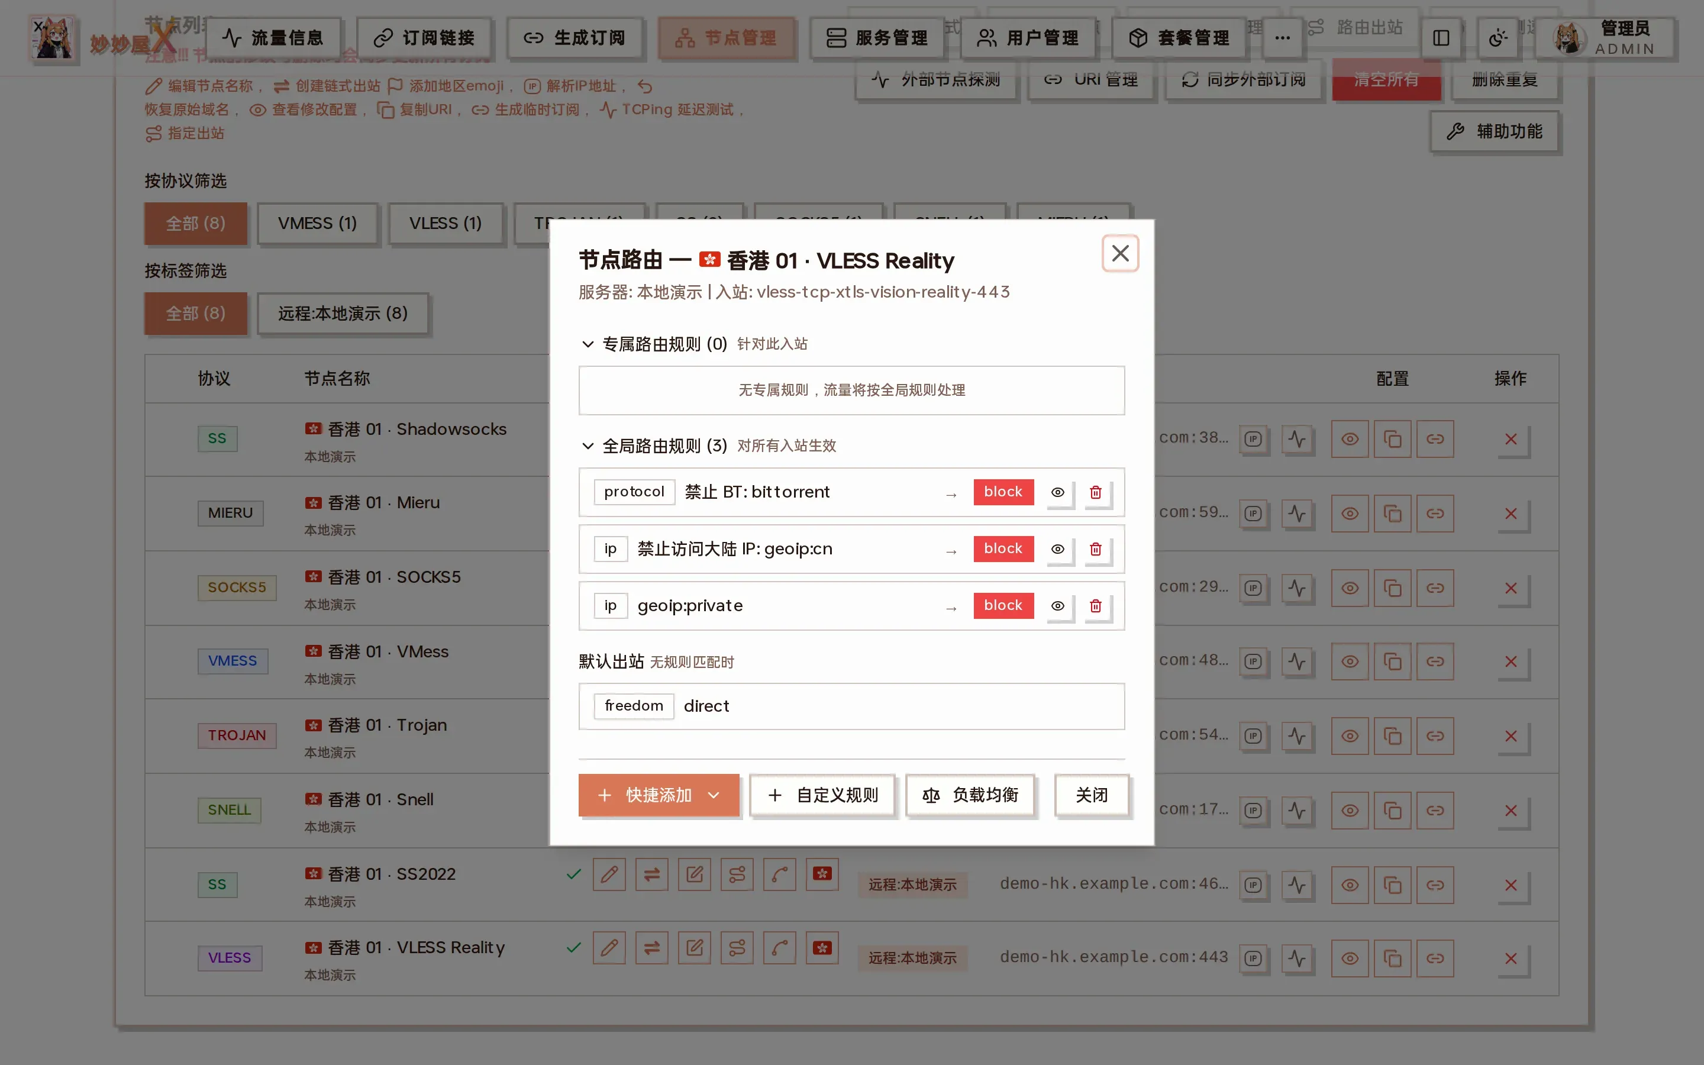This screenshot has width=1704, height=1065.
Task: Delete the SS2022 node
Action: (1511, 885)
